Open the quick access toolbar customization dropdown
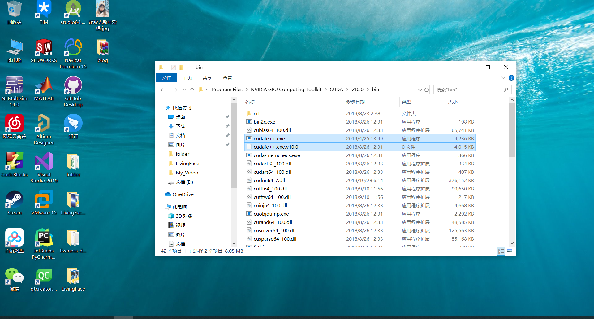The image size is (594, 319). pyautogui.click(x=188, y=67)
